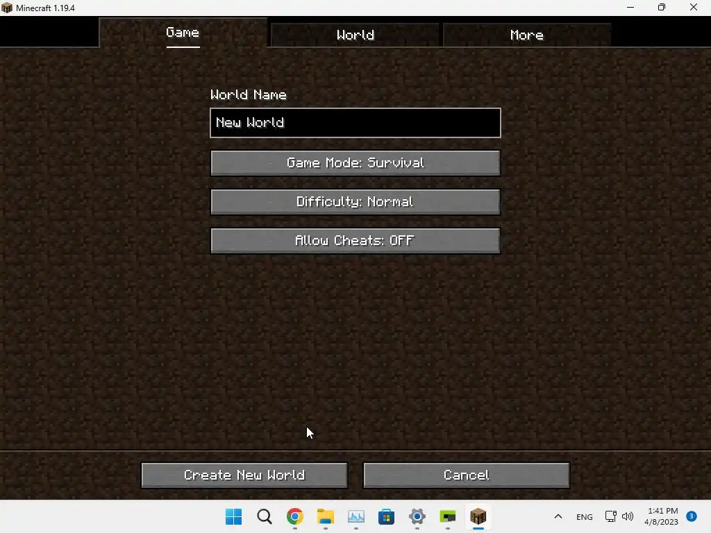The image size is (711, 533).
Task: Open taskbar Search icon
Action: (265, 516)
